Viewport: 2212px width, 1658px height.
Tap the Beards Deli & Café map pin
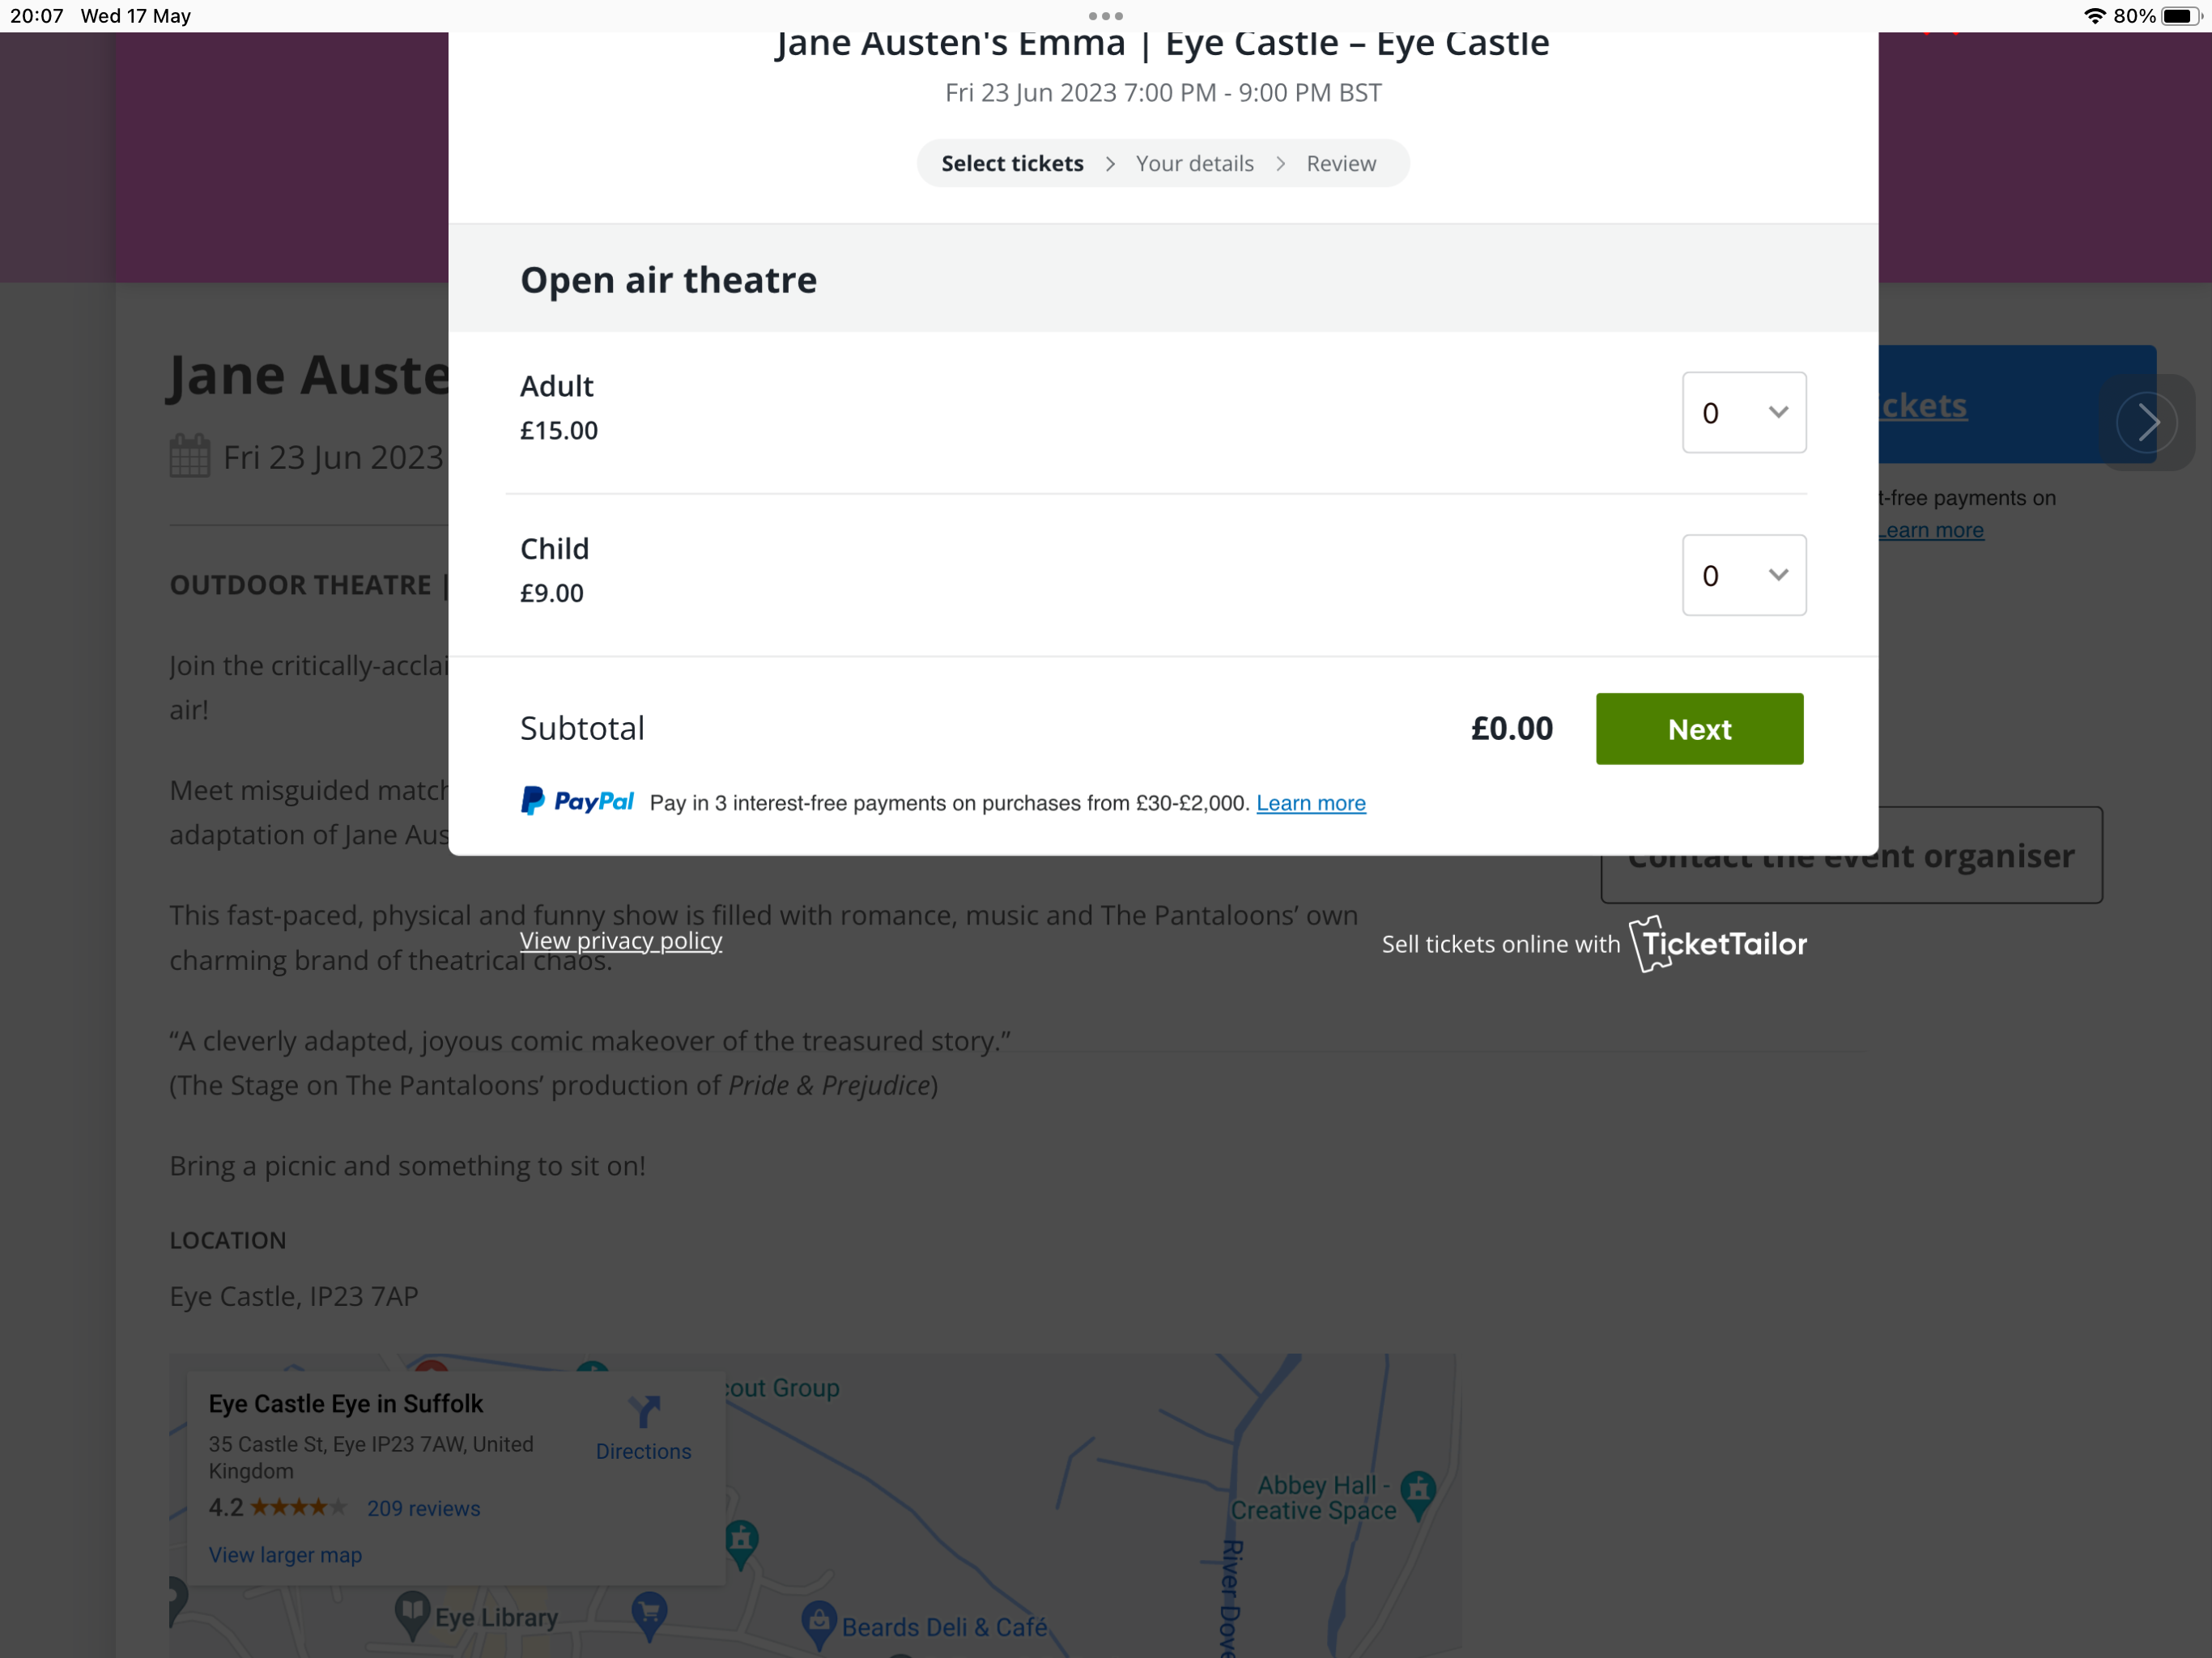pyautogui.click(x=818, y=1622)
